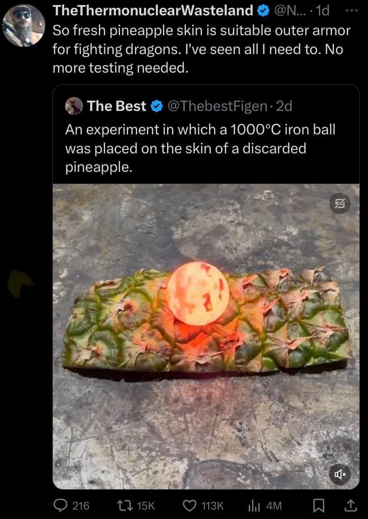Open quoted tweet text about 1000°C iron ball
This screenshot has width=368, height=519.
(200, 148)
